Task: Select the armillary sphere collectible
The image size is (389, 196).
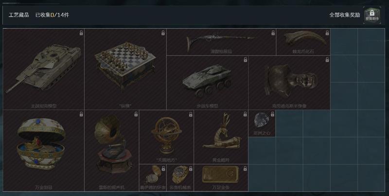Action: (166, 137)
